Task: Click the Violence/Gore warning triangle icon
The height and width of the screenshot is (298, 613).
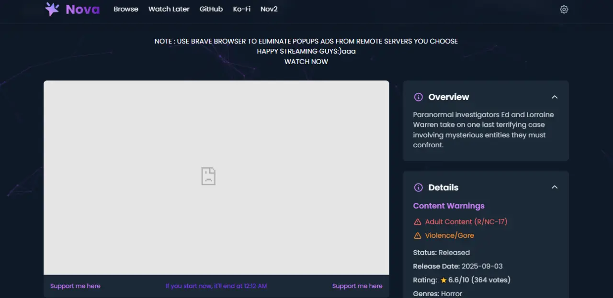Action: (x=418, y=236)
